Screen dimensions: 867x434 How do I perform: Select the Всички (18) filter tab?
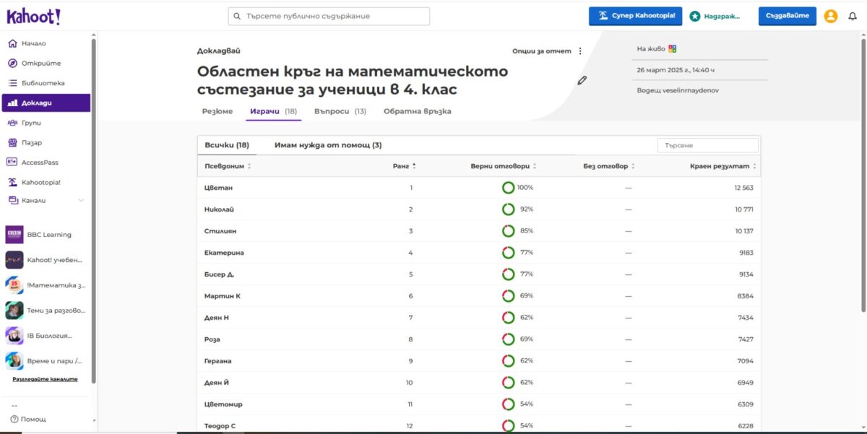coord(227,145)
